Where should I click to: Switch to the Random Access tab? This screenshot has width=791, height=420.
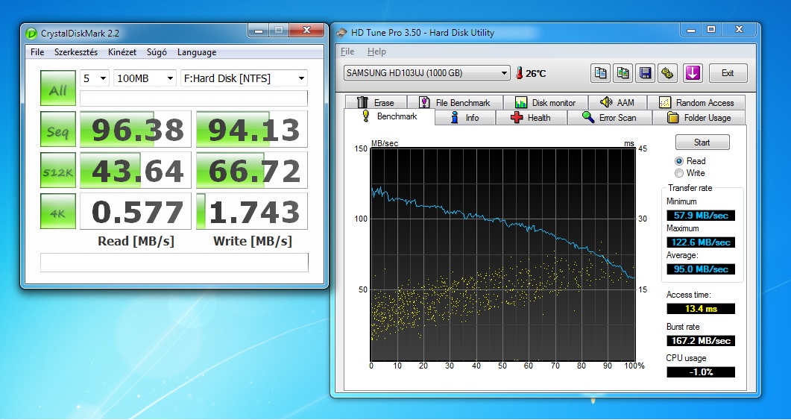[696, 102]
